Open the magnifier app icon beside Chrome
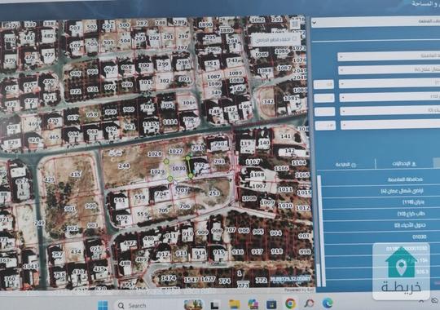 click(309, 303)
